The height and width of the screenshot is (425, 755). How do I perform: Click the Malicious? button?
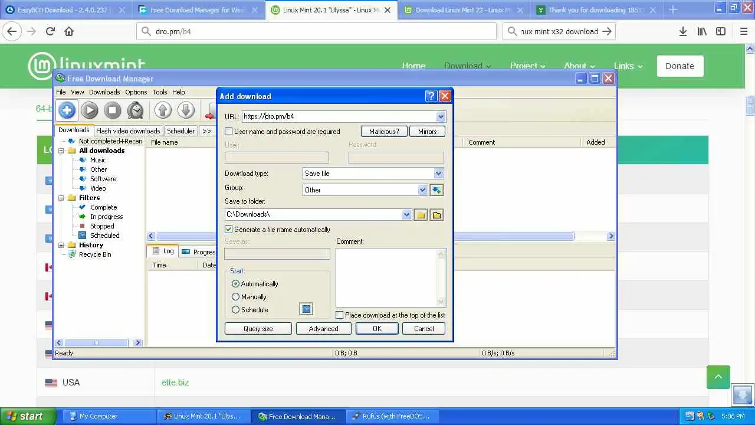(384, 132)
